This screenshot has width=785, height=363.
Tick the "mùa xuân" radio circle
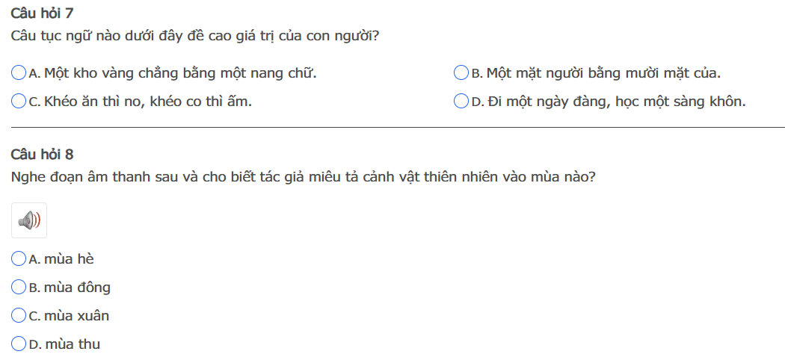coord(19,316)
